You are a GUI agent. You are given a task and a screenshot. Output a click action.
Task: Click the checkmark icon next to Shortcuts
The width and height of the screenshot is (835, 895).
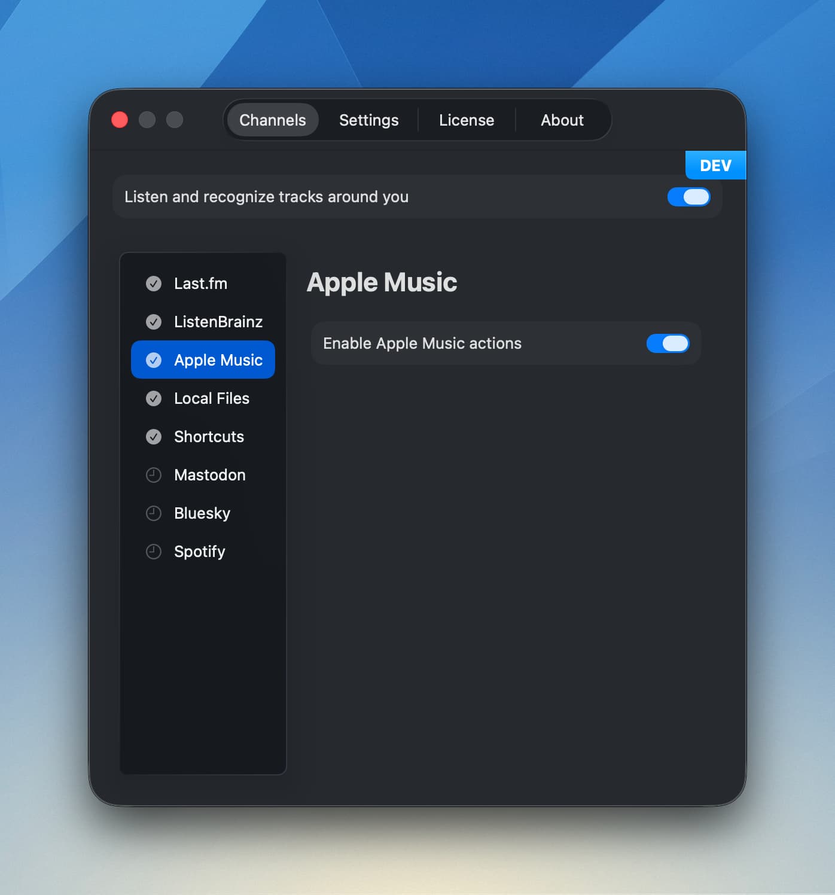[154, 437]
